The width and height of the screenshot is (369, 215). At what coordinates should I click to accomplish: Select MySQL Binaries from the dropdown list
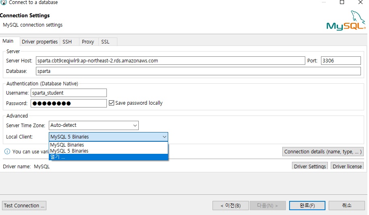pos(108,145)
